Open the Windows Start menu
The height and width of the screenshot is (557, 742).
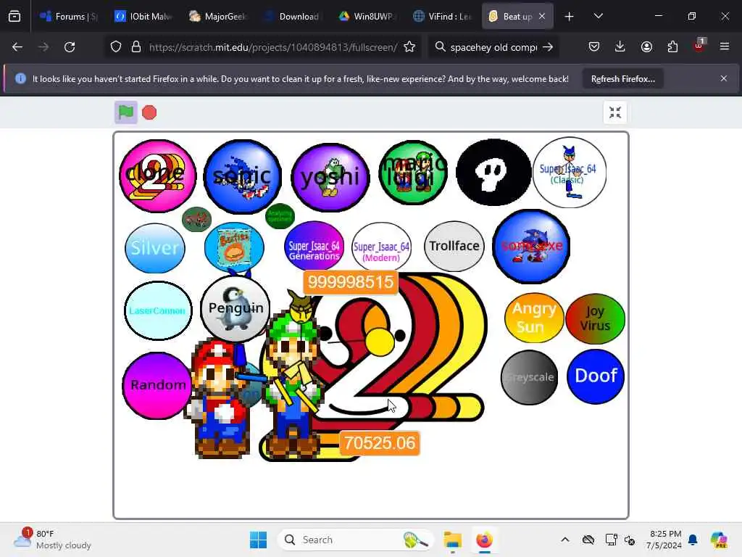pos(259,540)
